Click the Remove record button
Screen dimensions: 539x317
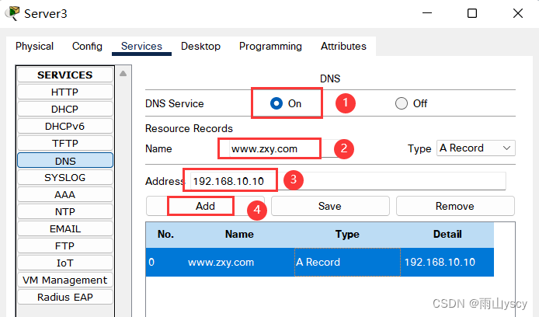point(455,206)
